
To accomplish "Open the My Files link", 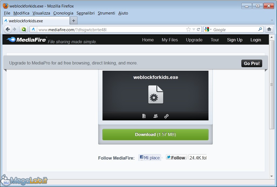I will click(170, 40).
